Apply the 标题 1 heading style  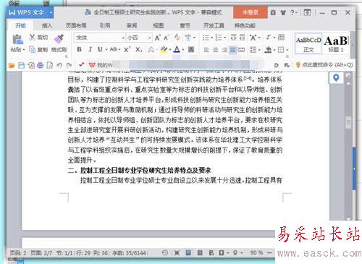pyautogui.click(x=336, y=43)
